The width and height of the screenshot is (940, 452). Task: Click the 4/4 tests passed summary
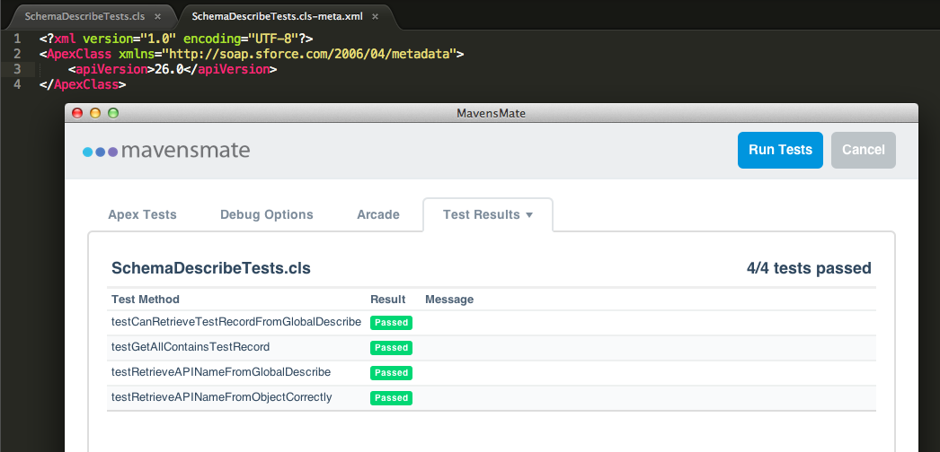coord(809,268)
